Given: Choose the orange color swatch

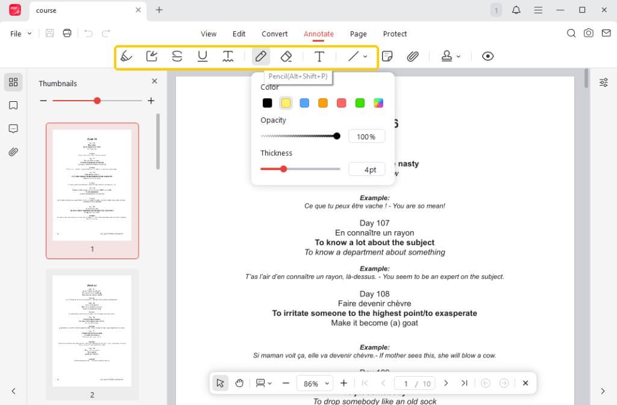Looking at the screenshot, I should click(x=323, y=103).
